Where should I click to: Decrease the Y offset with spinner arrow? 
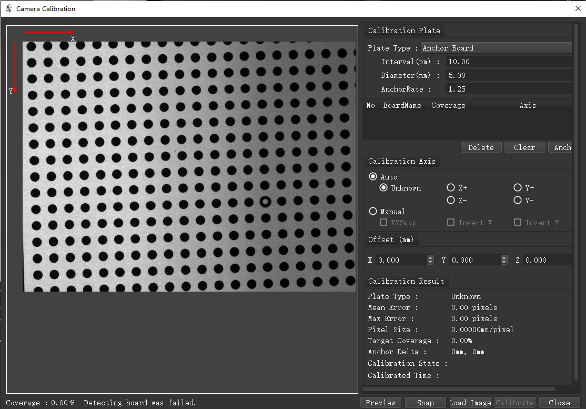(x=504, y=262)
